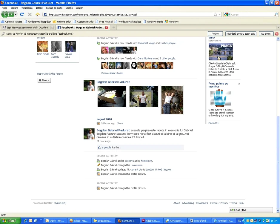Close the 'Pune palma pe monitor' ad
This screenshot has height=224, width=280.
[239, 84]
